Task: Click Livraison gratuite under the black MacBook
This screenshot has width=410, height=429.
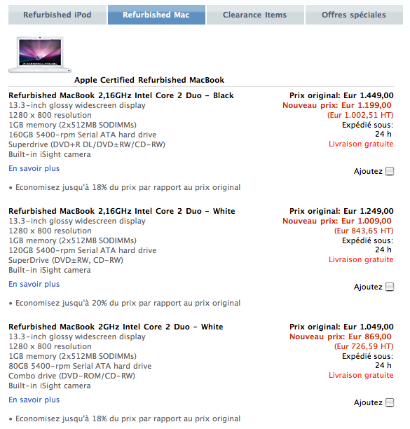Action: pos(361,144)
